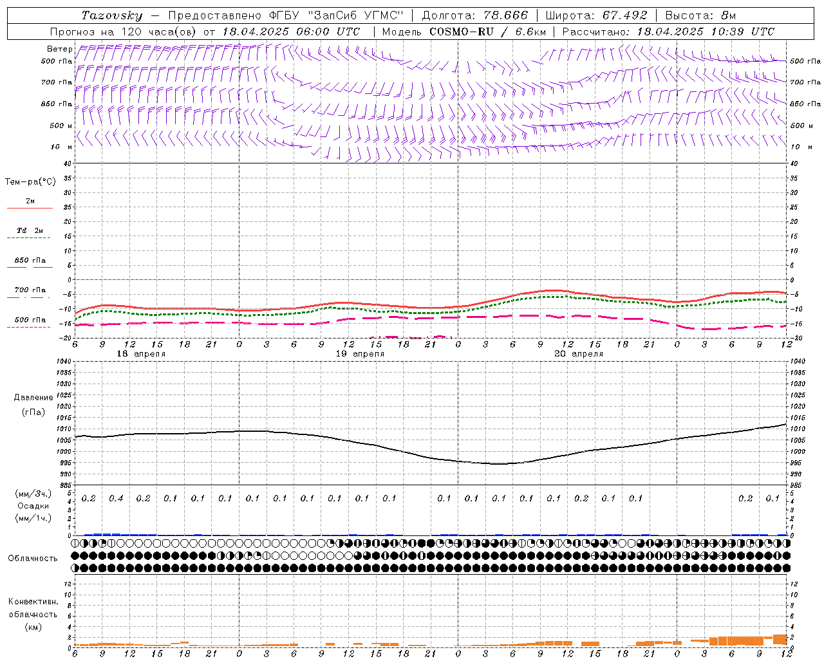Viewport: 824px width, 659px height.
Task: Click the Ветер wind panel label
Action: pyautogui.click(x=59, y=49)
